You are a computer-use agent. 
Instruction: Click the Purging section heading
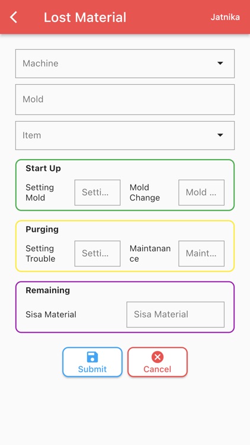(42, 229)
